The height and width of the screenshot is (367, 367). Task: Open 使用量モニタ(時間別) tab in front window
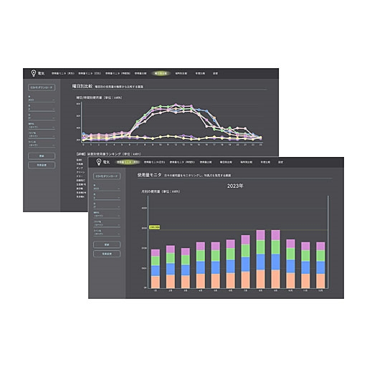point(182,162)
